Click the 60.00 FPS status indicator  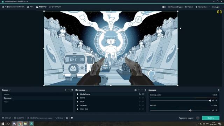tap(19, 118)
